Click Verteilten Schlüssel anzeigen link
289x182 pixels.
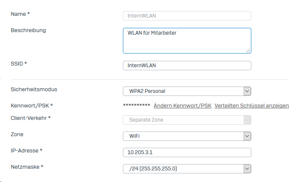251,106
